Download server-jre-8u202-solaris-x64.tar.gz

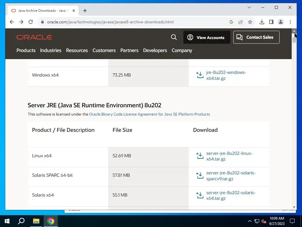[x=231, y=196]
